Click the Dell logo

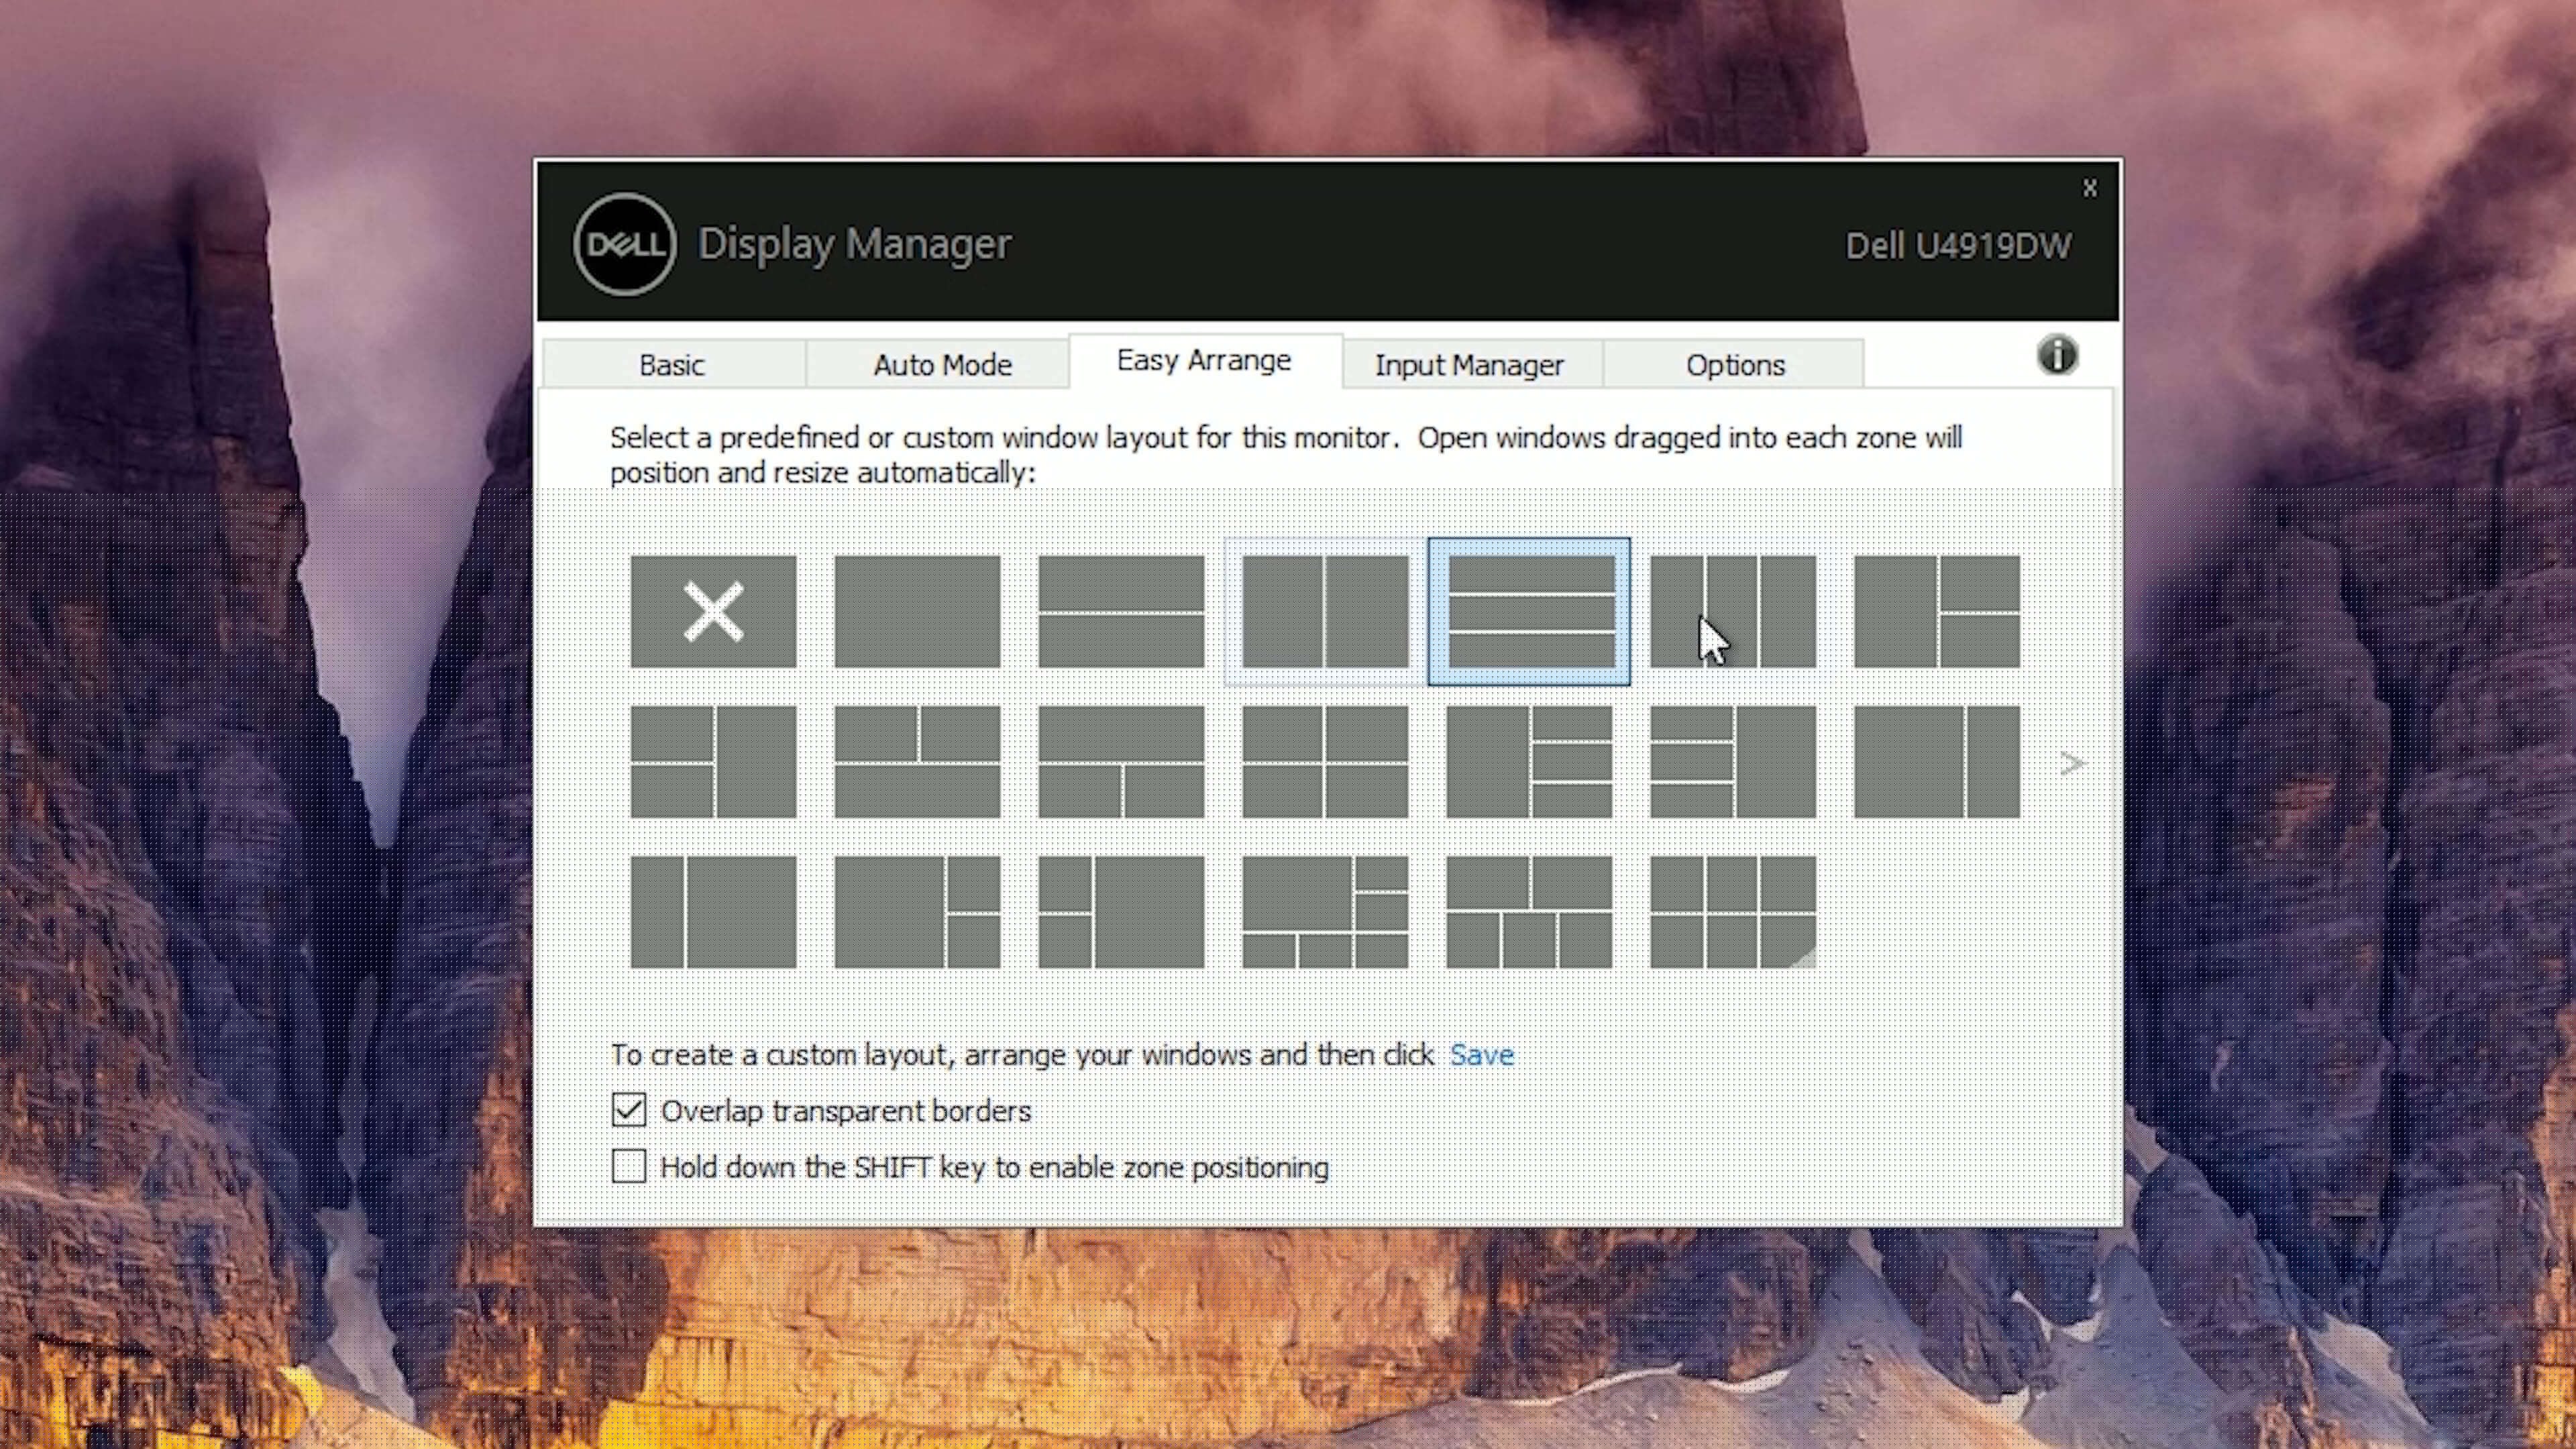(625, 244)
